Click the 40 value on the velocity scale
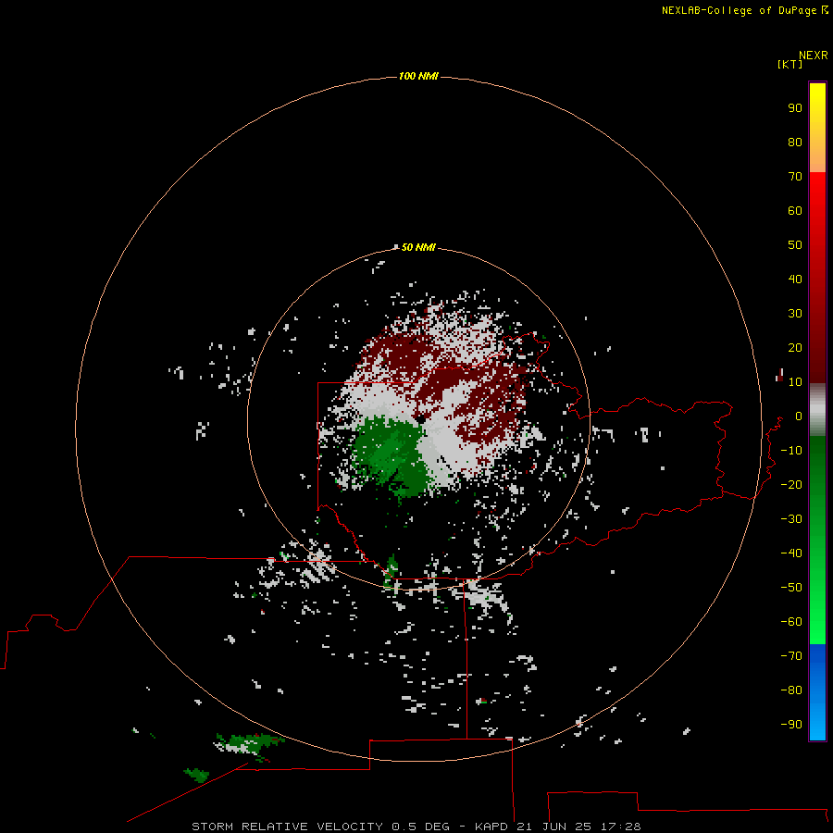The image size is (833, 833). coord(795,279)
